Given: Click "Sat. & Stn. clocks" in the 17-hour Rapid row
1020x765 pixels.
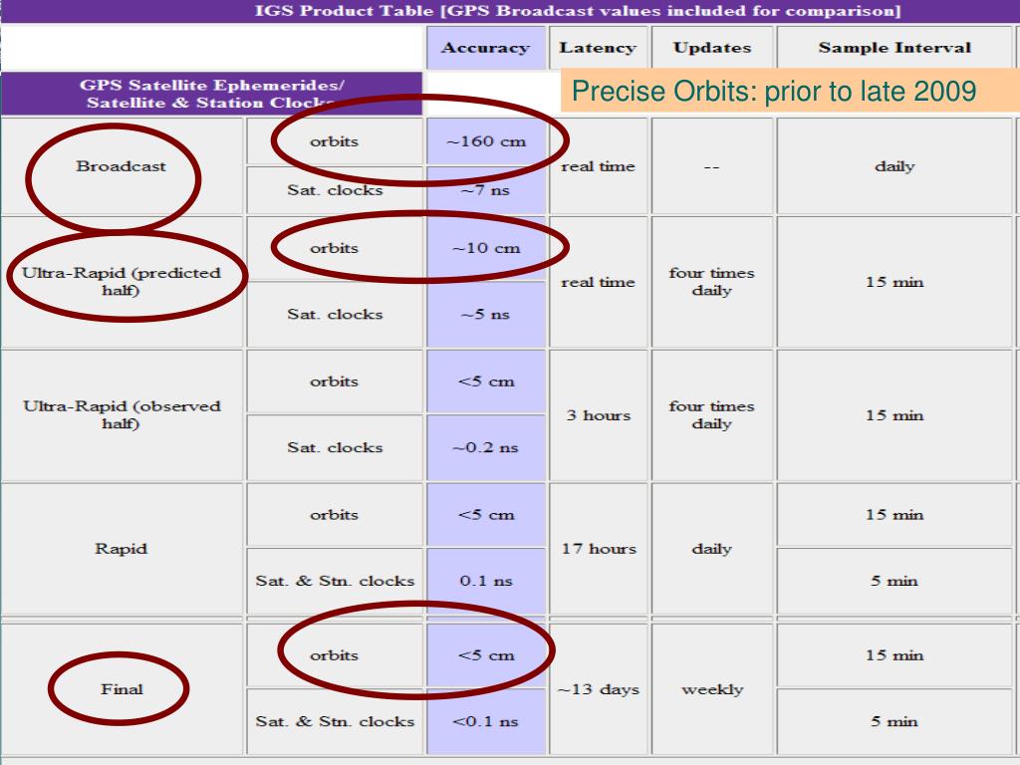Looking at the screenshot, I should (x=335, y=581).
